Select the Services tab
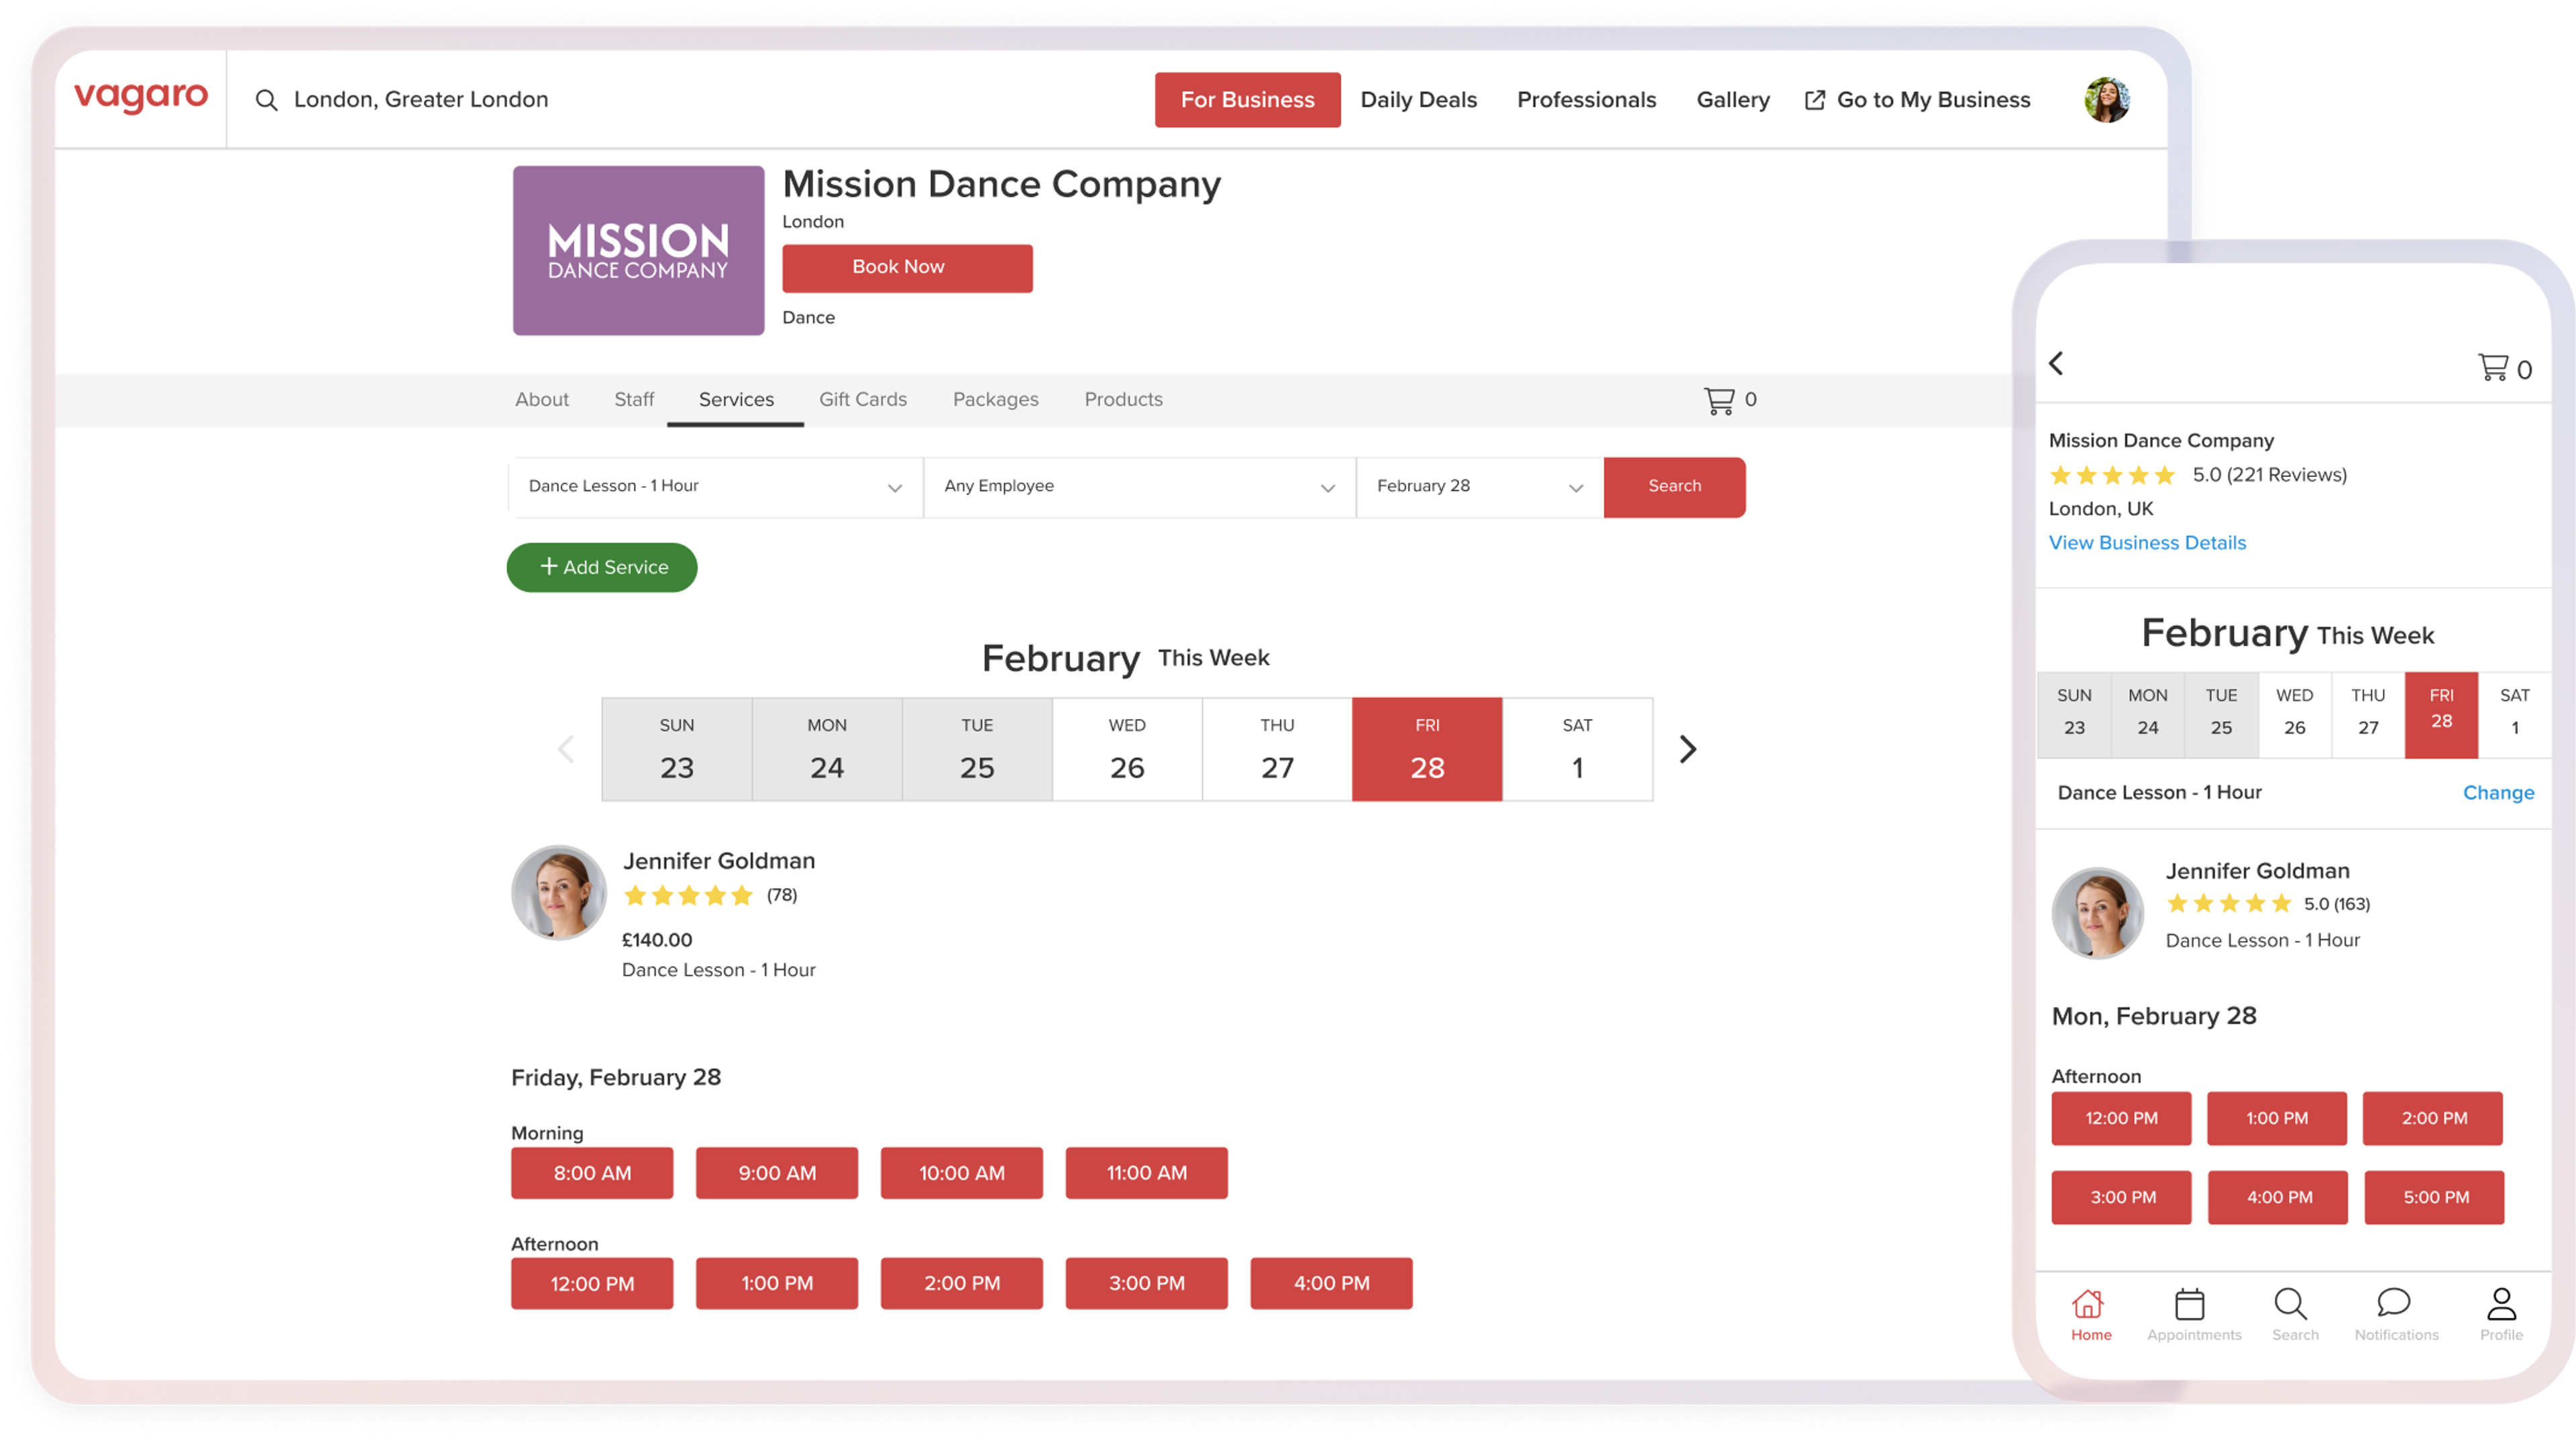Viewport: 2576px width, 1440px height. (x=736, y=400)
